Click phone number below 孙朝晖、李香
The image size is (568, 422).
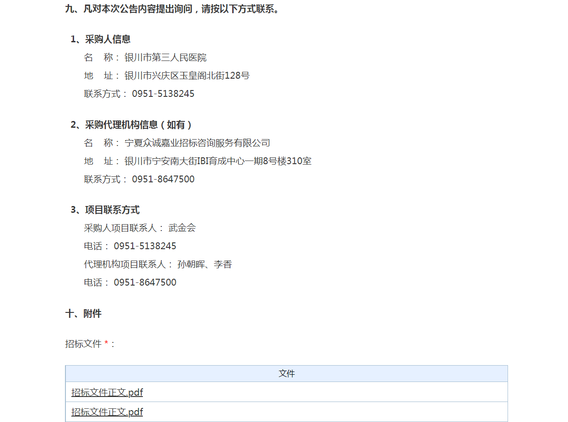[x=145, y=282]
